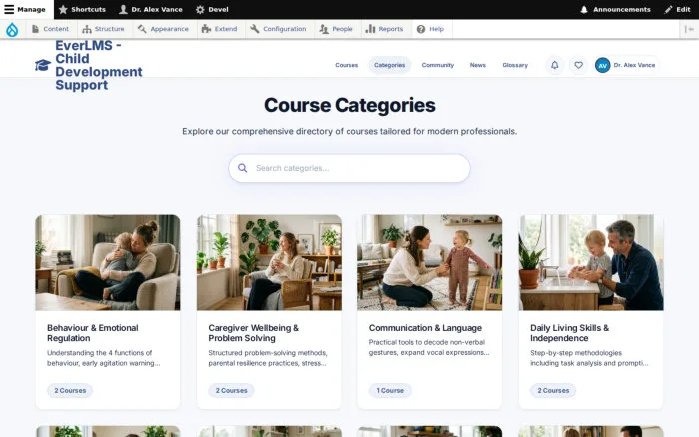This screenshot has height=437, width=699.
Task: Open the Help admin menu
Action: click(430, 29)
